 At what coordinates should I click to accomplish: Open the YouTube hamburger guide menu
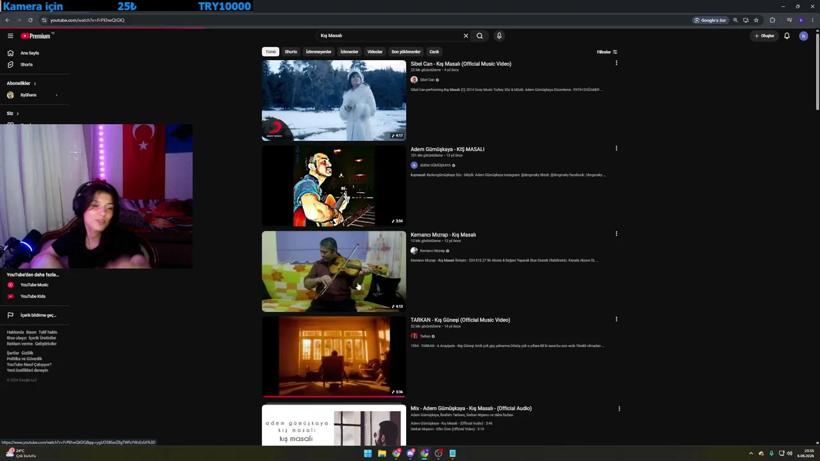[10, 36]
